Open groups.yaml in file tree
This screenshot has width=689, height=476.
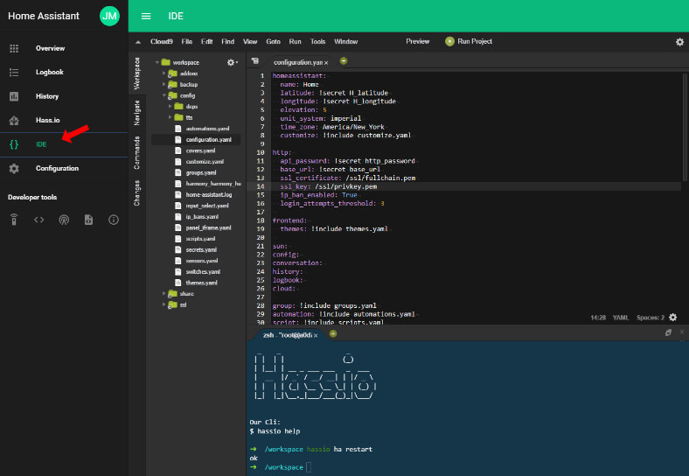(x=201, y=172)
